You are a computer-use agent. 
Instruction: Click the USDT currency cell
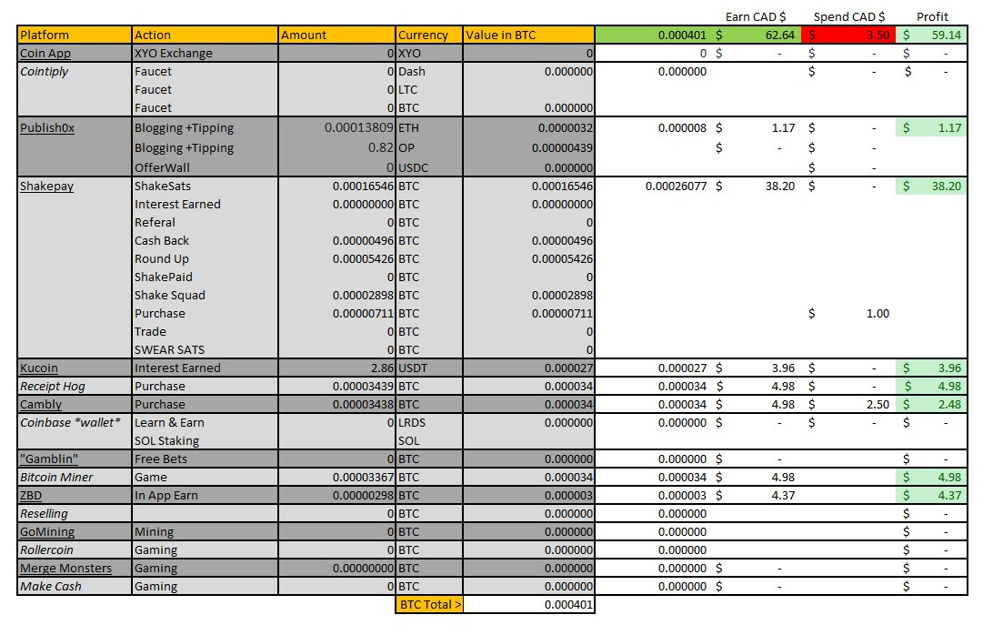pyautogui.click(x=429, y=368)
